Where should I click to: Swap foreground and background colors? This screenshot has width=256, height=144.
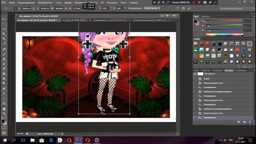(5, 118)
